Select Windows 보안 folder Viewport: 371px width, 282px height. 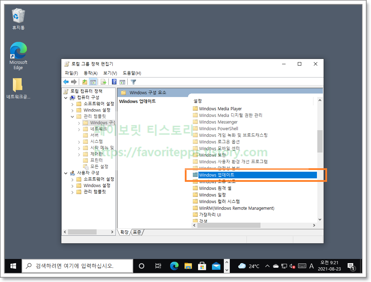[210, 155]
